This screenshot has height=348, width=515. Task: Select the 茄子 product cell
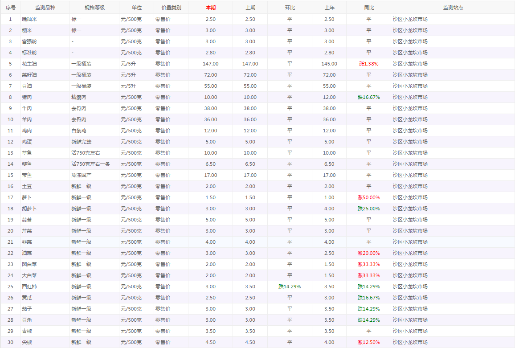pyautogui.click(x=45, y=309)
